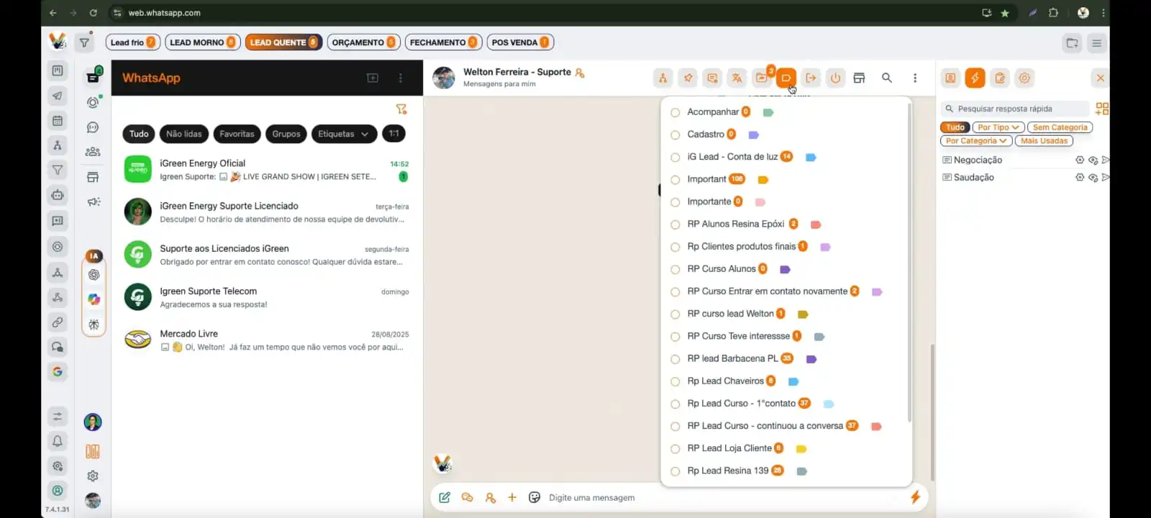Image resolution: width=1151 pixels, height=518 pixels.
Task: Select the iG Lead - Conta de luz radio
Action: (x=675, y=157)
